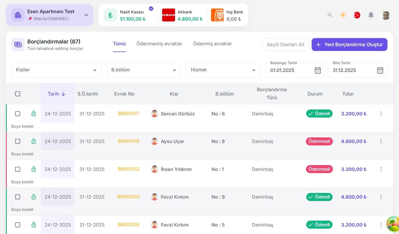The image size is (399, 234).
Task: Open language menu via Turkish flag
Action: point(357,15)
